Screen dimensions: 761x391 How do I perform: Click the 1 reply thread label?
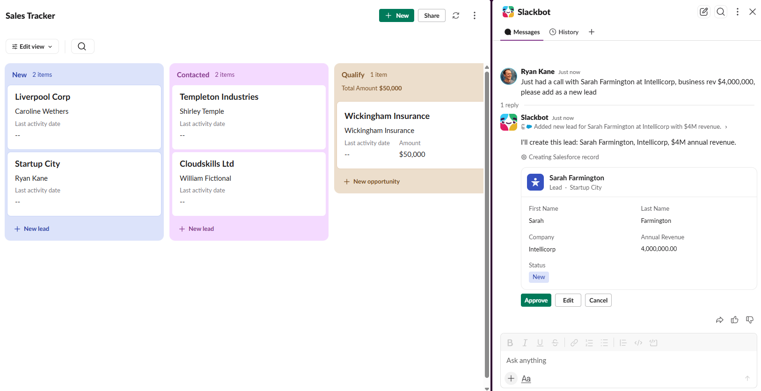pyautogui.click(x=509, y=105)
